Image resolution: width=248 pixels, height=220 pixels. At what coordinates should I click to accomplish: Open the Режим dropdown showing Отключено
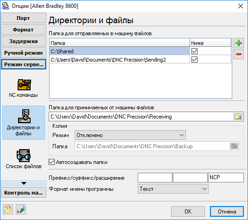(x=130, y=135)
